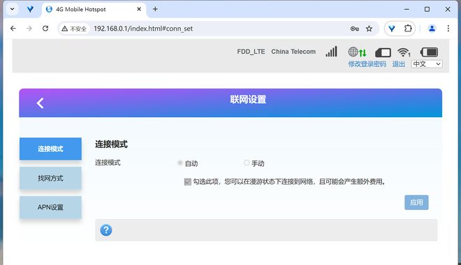Click the 应用 apply button

point(416,202)
